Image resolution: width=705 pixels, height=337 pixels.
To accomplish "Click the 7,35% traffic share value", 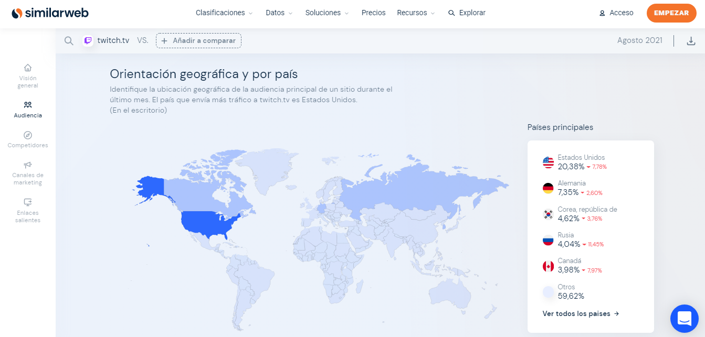I will click(569, 192).
